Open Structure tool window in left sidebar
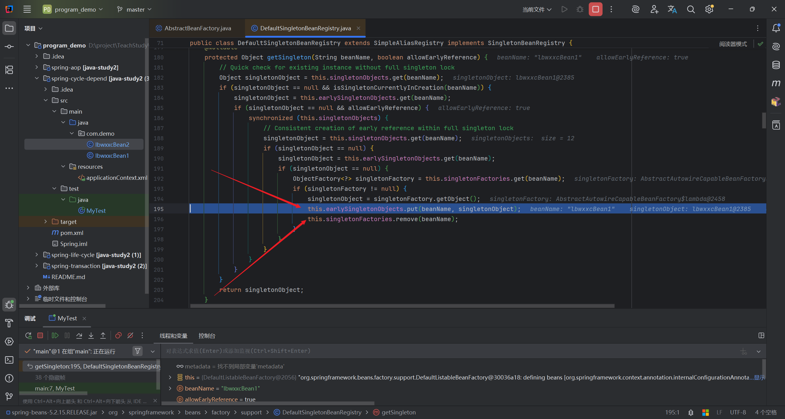Image resolution: width=785 pixels, height=419 pixels. [x=9, y=70]
